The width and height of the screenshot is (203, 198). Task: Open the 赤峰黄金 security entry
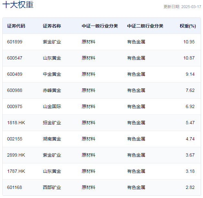pos(52,90)
